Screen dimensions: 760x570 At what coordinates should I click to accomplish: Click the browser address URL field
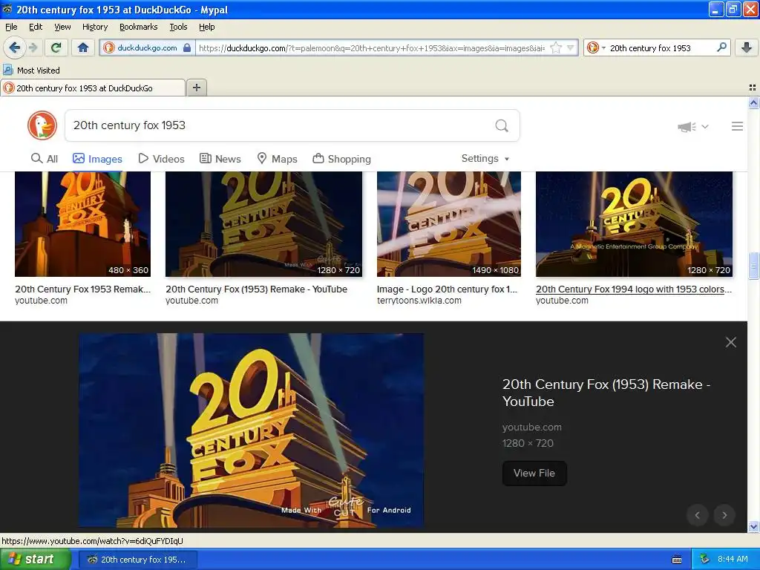click(x=371, y=48)
